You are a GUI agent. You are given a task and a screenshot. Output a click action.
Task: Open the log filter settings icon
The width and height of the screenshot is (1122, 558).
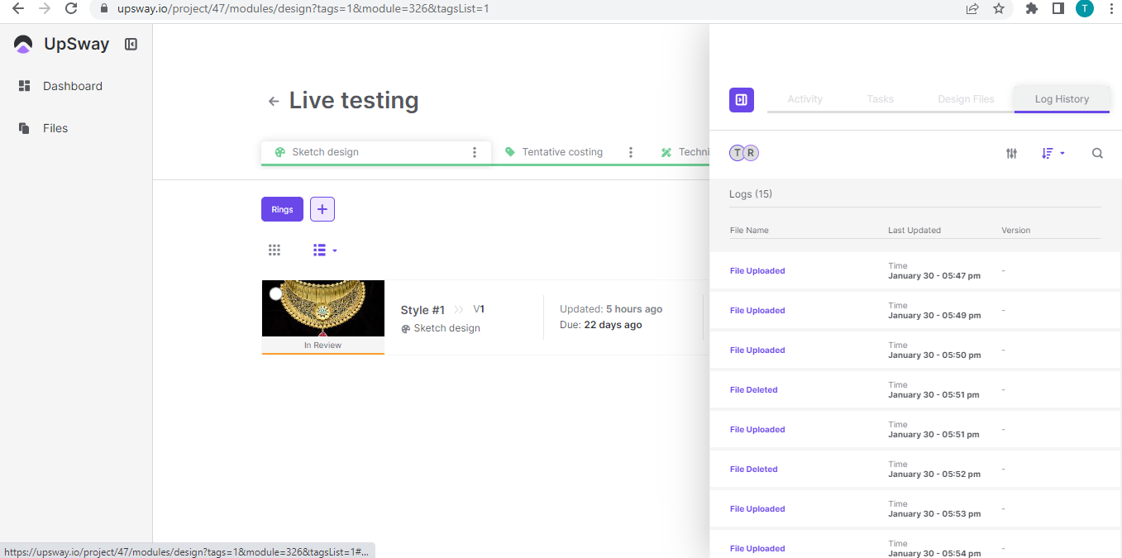(x=1011, y=153)
